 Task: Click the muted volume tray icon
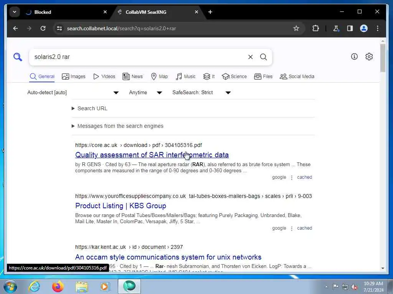[x=354, y=287]
